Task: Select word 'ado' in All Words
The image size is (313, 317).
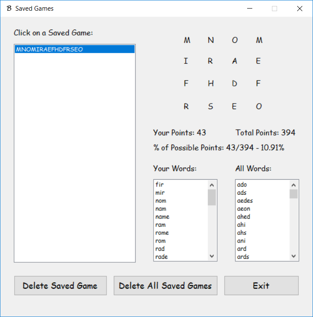Action: click(242, 185)
